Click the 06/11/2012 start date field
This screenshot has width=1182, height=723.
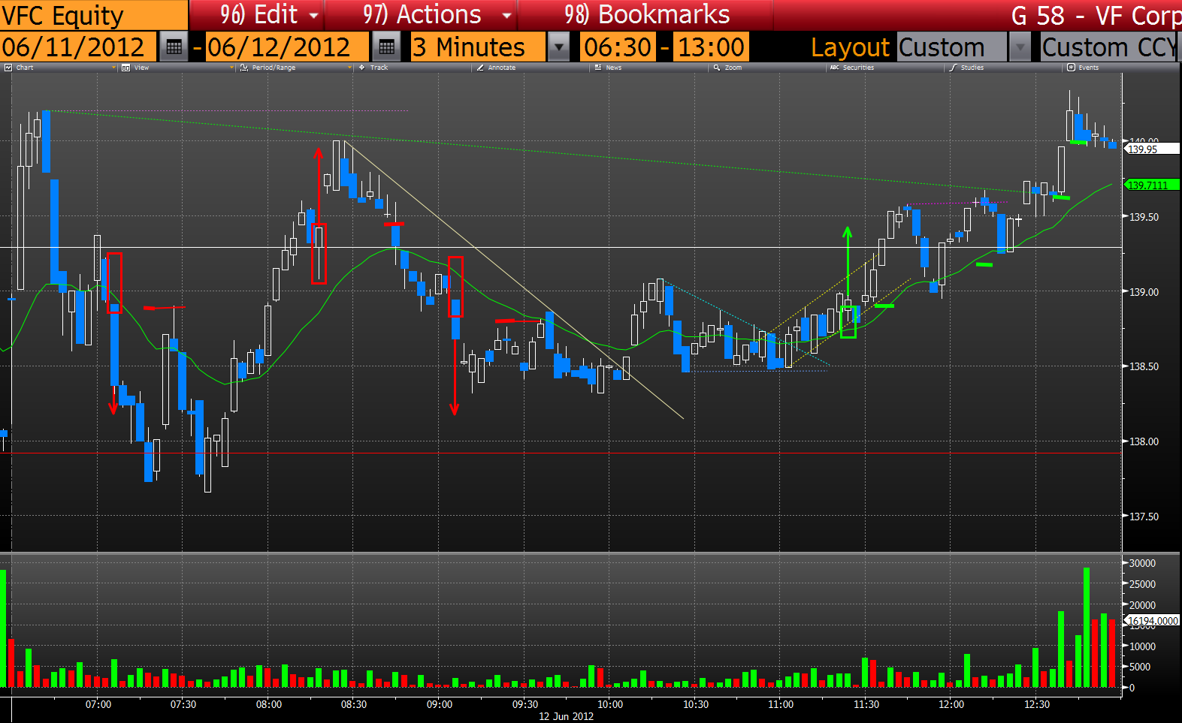[x=78, y=47]
